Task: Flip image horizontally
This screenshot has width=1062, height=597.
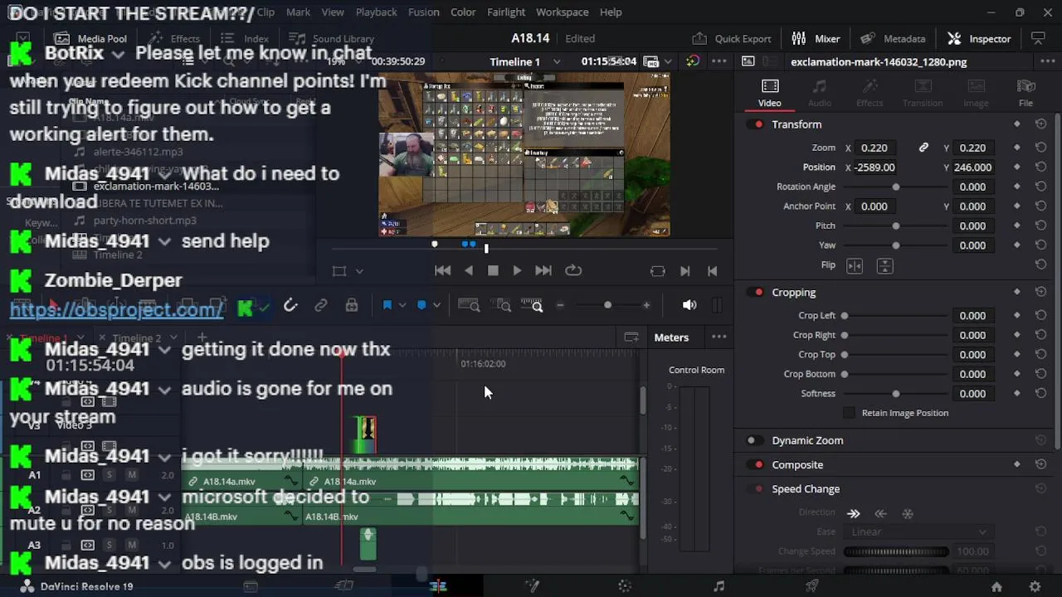Action: [855, 265]
